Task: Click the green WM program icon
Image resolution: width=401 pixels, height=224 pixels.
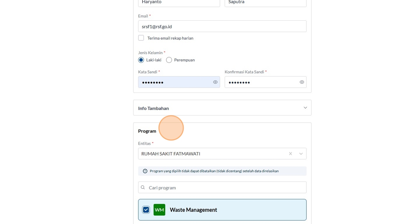Action: coord(159,210)
